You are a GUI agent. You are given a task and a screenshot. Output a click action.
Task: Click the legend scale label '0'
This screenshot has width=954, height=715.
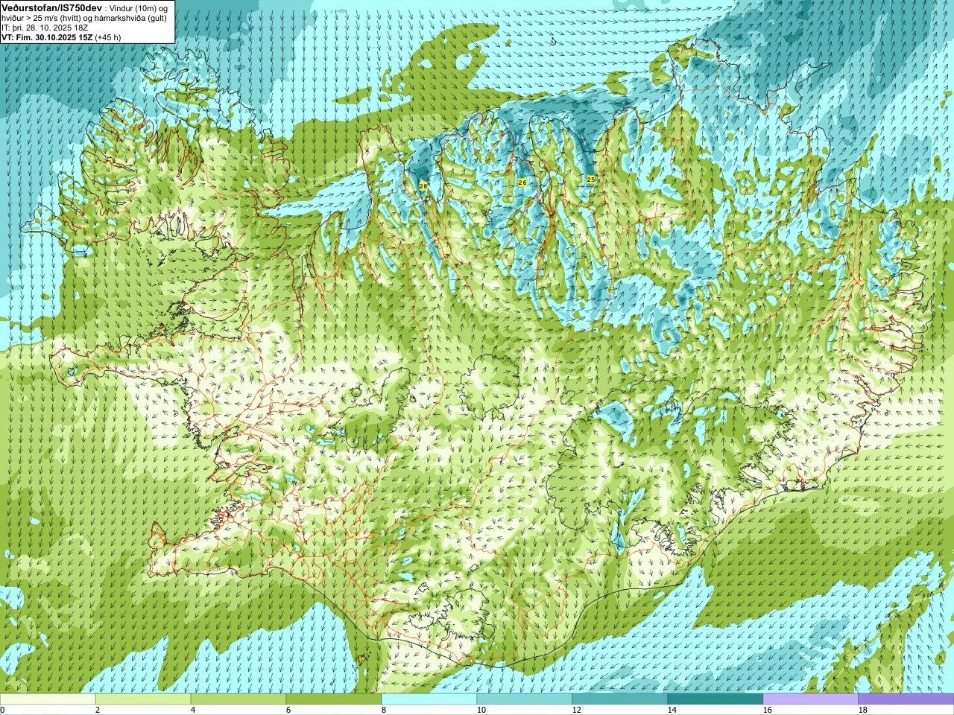coord(2,711)
